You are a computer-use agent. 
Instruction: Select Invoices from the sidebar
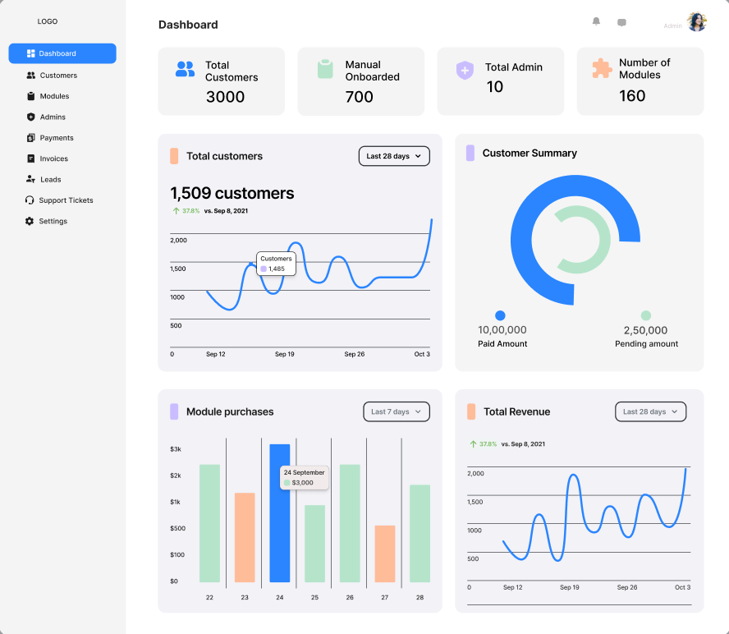pyautogui.click(x=54, y=158)
